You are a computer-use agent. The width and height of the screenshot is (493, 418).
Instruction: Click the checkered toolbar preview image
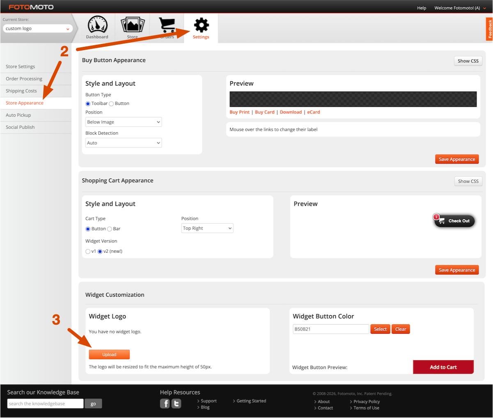(x=353, y=99)
